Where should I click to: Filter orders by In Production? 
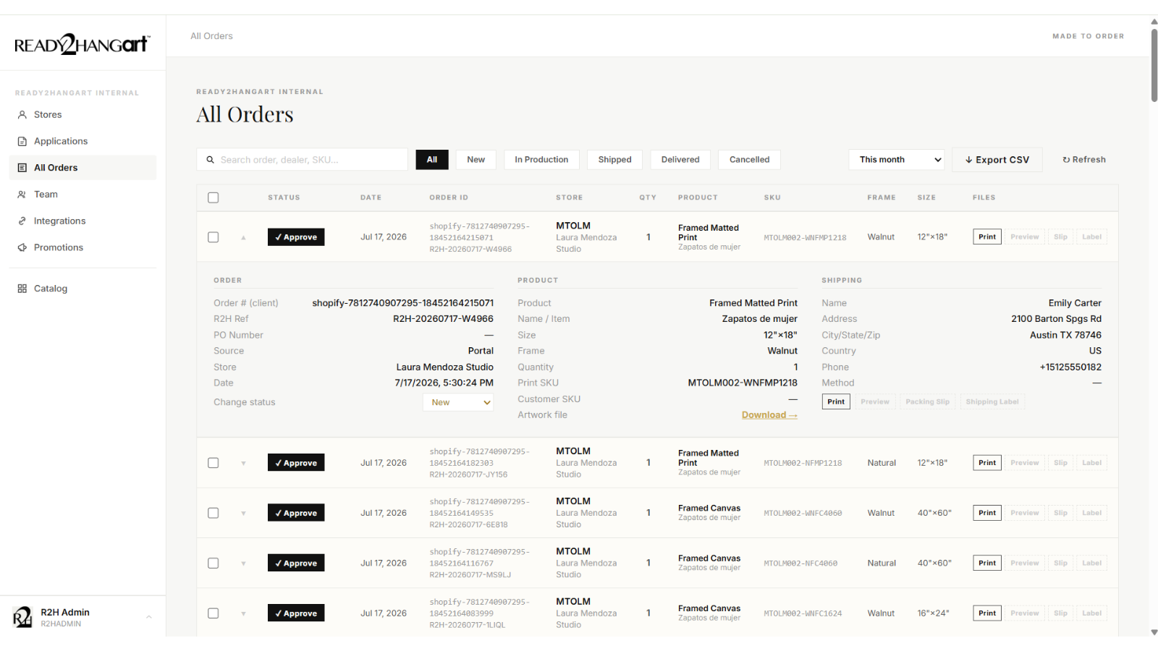541,160
